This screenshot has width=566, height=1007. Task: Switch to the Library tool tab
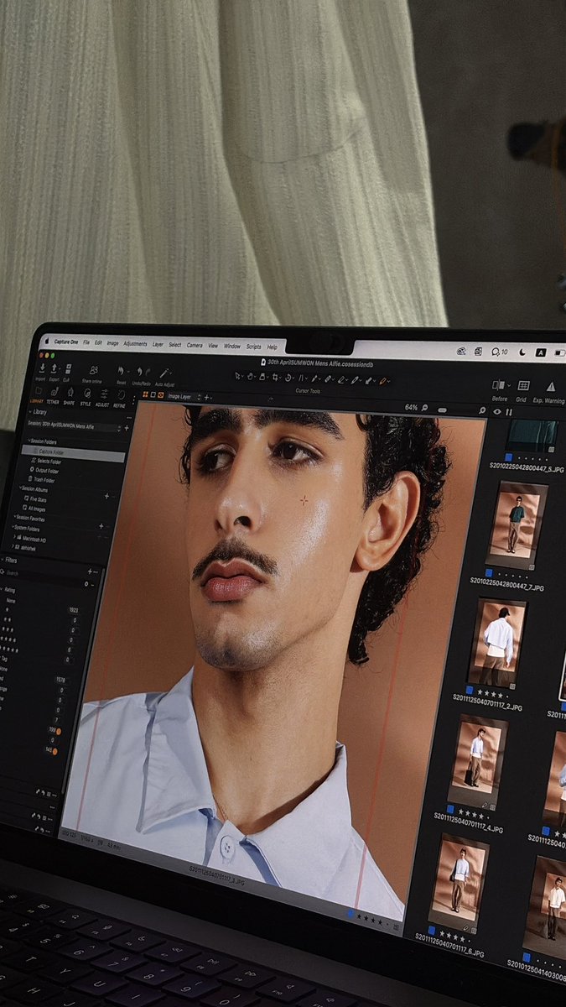(x=37, y=394)
